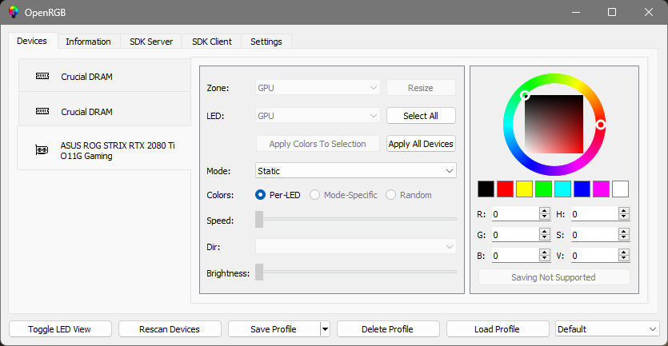Open the Default profile dropdown

[x=607, y=329]
